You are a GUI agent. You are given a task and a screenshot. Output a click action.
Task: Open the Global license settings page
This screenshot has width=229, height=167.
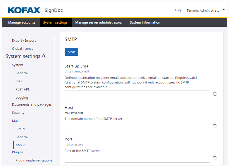[23, 49]
